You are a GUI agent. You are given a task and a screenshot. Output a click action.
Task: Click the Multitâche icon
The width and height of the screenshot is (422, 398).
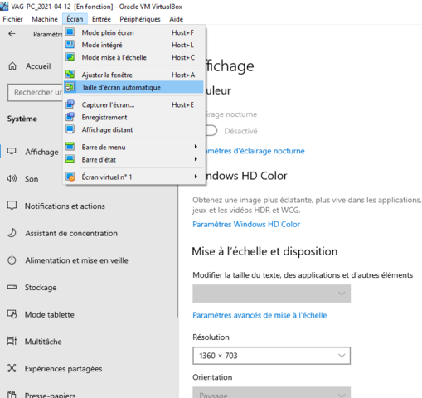pyautogui.click(x=12, y=341)
